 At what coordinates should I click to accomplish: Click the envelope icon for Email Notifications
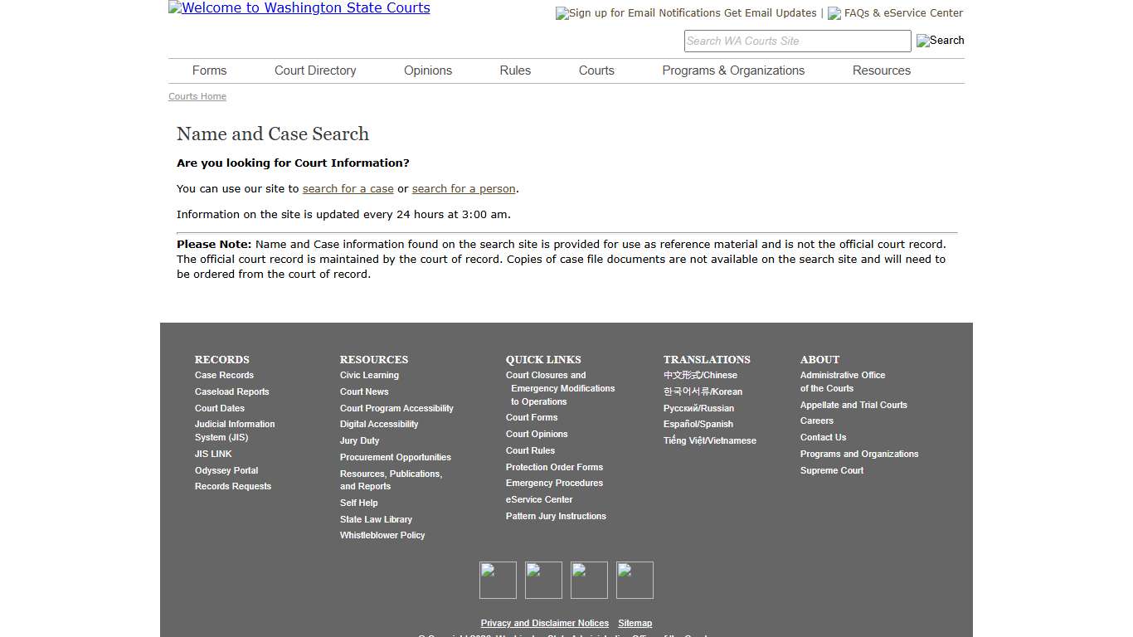562,13
